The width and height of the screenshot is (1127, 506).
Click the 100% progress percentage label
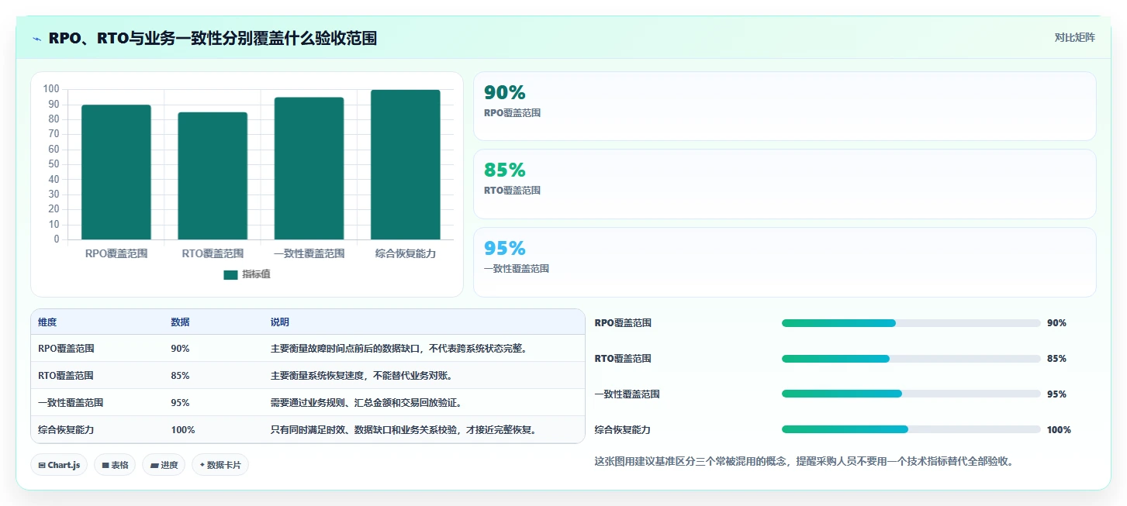(1059, 430)
